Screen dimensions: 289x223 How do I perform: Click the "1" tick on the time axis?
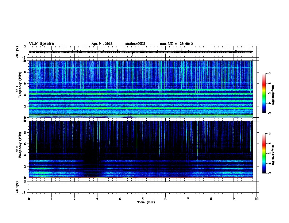click(x=51, y=199)
